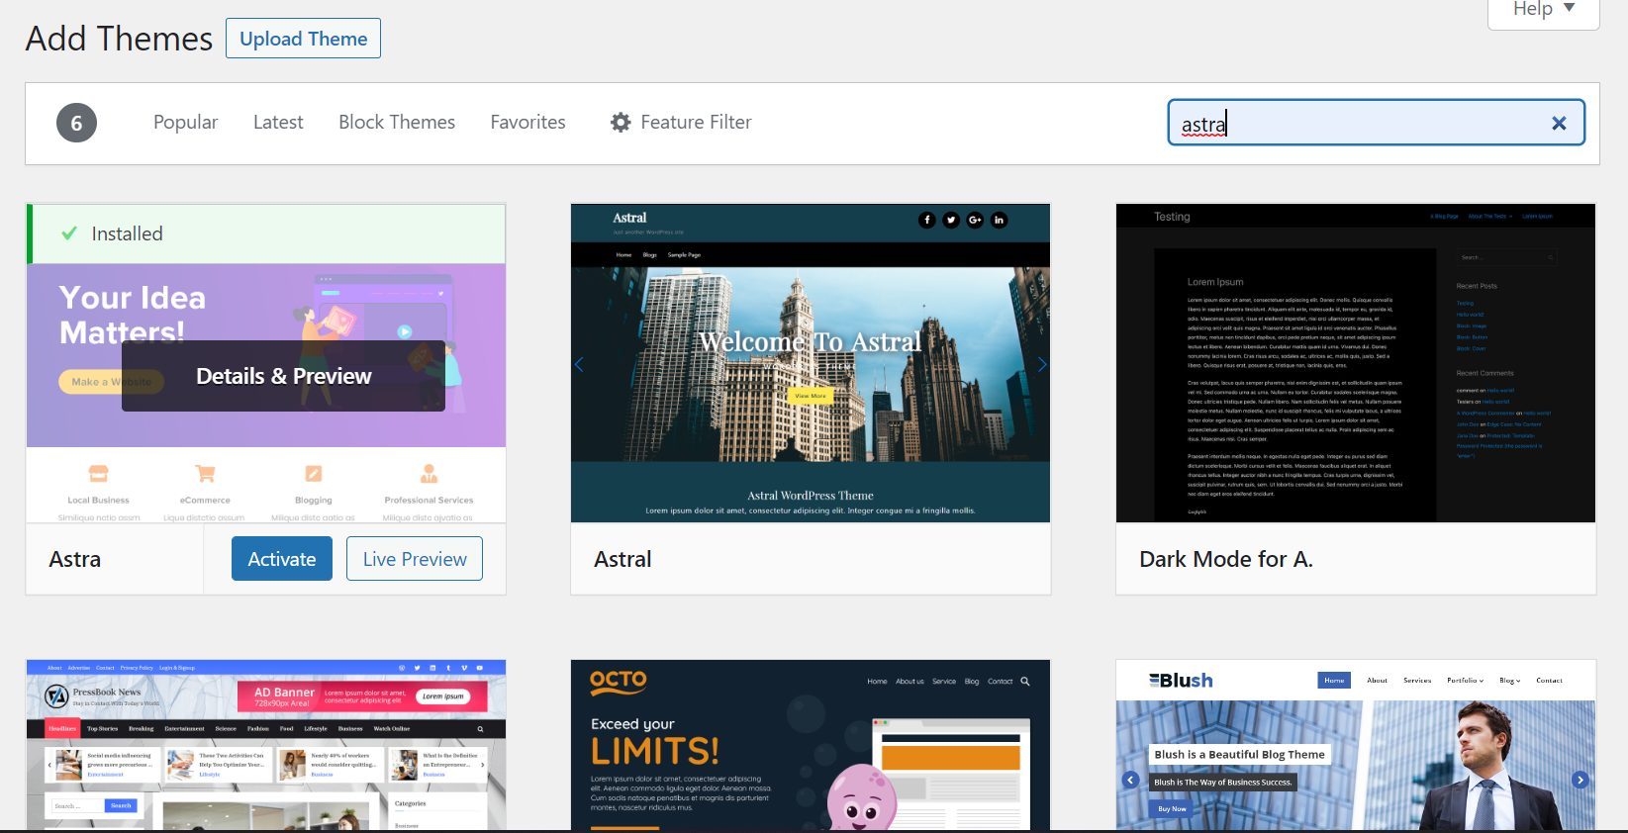The width and height of the screenshot is (1628, 833).
Task: Show the Favorites tab
Action: 527,122
